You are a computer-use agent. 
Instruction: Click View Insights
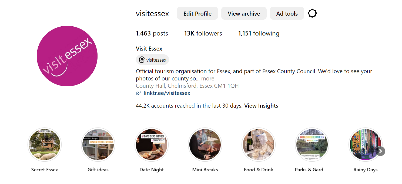261,106
